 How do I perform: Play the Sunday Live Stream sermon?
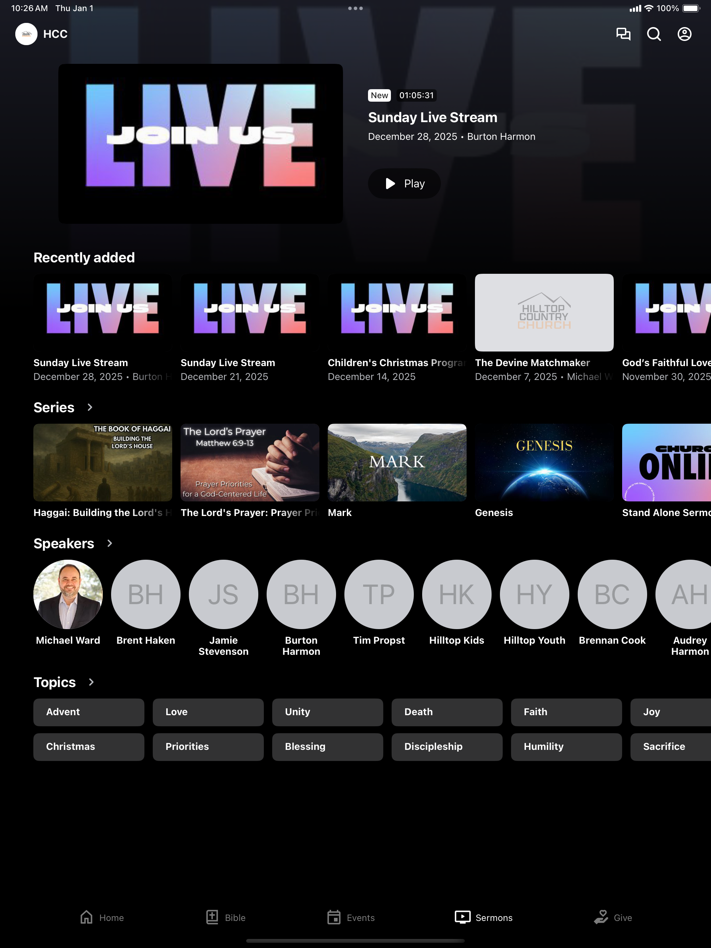point(404,184)
